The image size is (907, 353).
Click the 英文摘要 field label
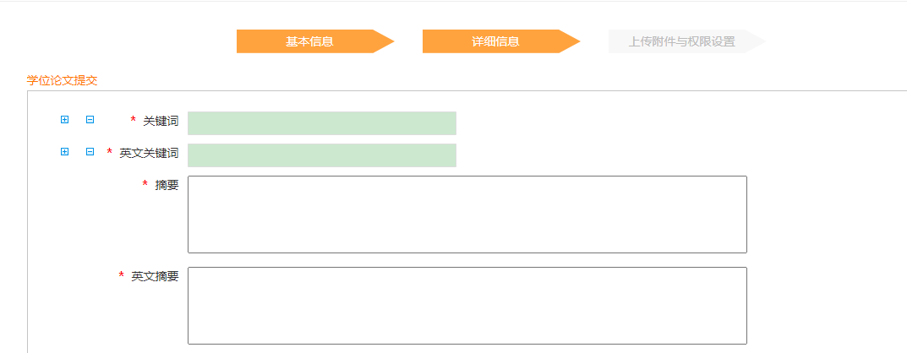click(x=155, y=277)
